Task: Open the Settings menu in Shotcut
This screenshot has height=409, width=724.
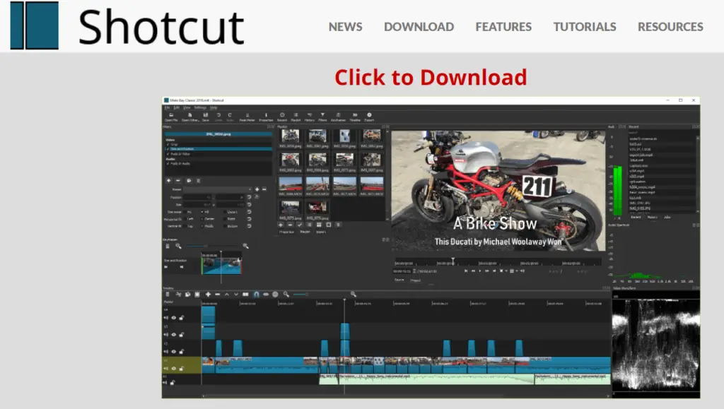Action: click(x=200, y=107)
